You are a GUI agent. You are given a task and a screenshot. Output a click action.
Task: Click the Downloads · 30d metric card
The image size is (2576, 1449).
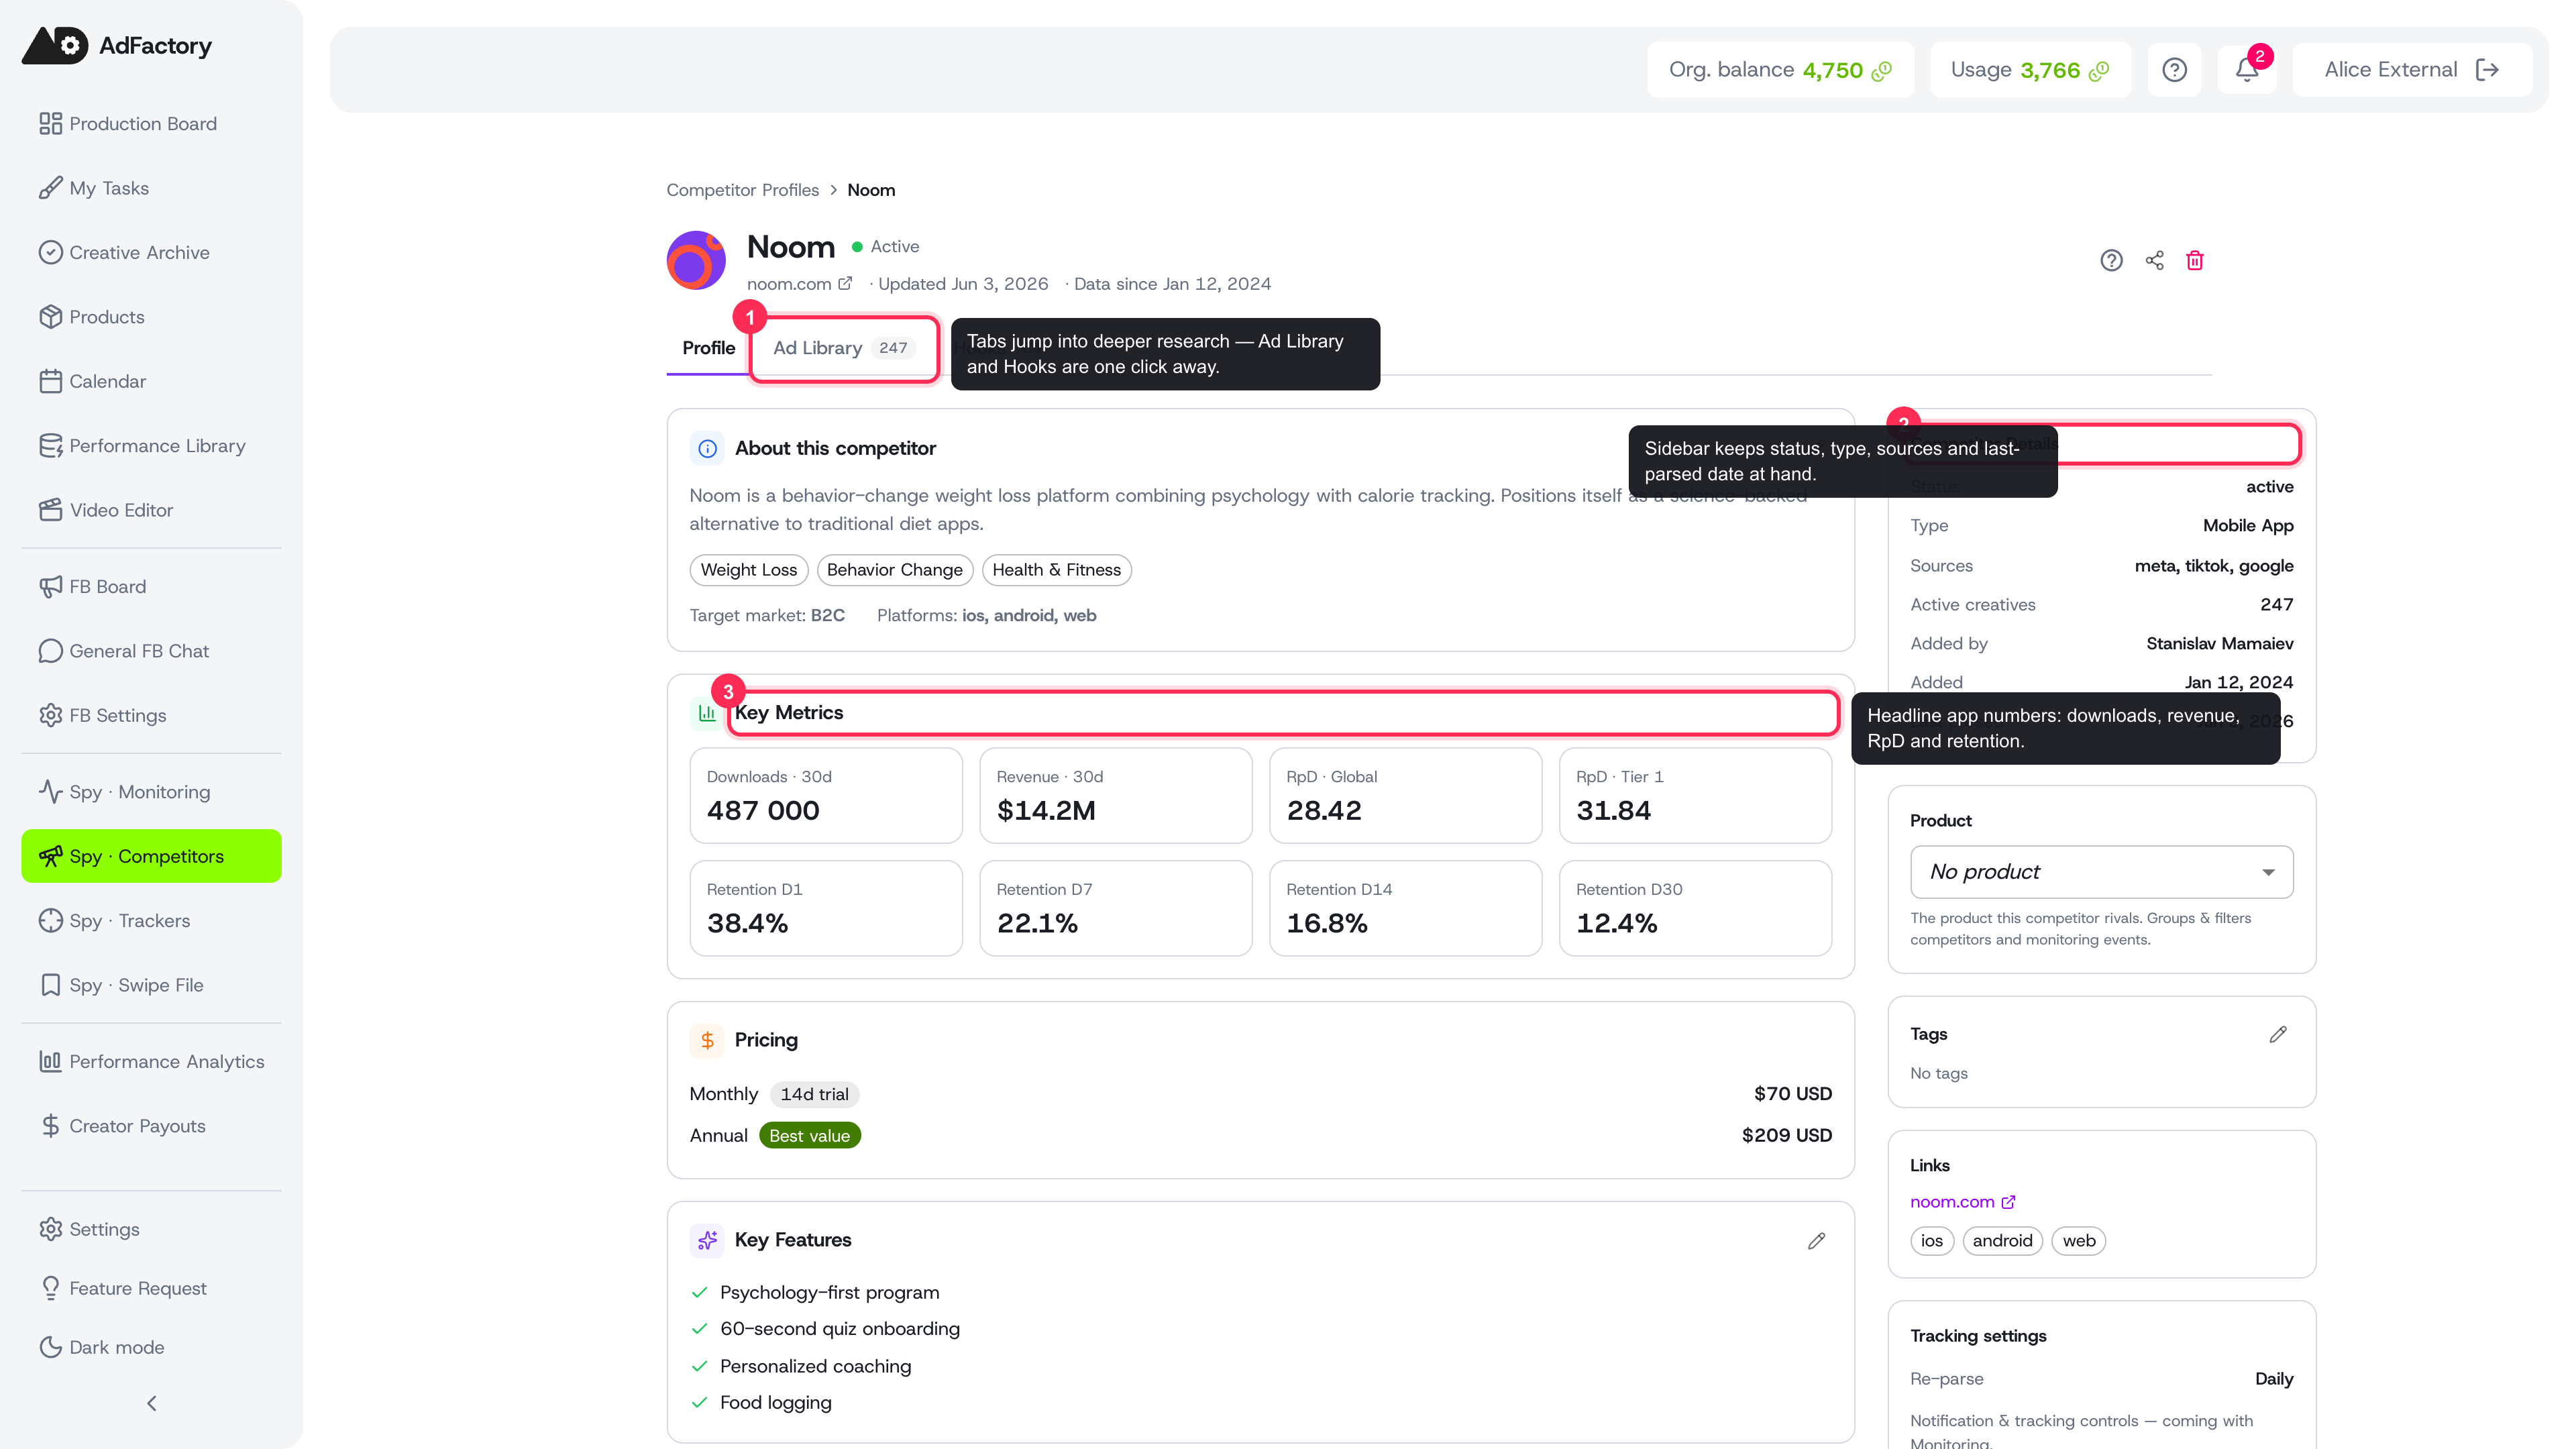(x=826, y=796)
